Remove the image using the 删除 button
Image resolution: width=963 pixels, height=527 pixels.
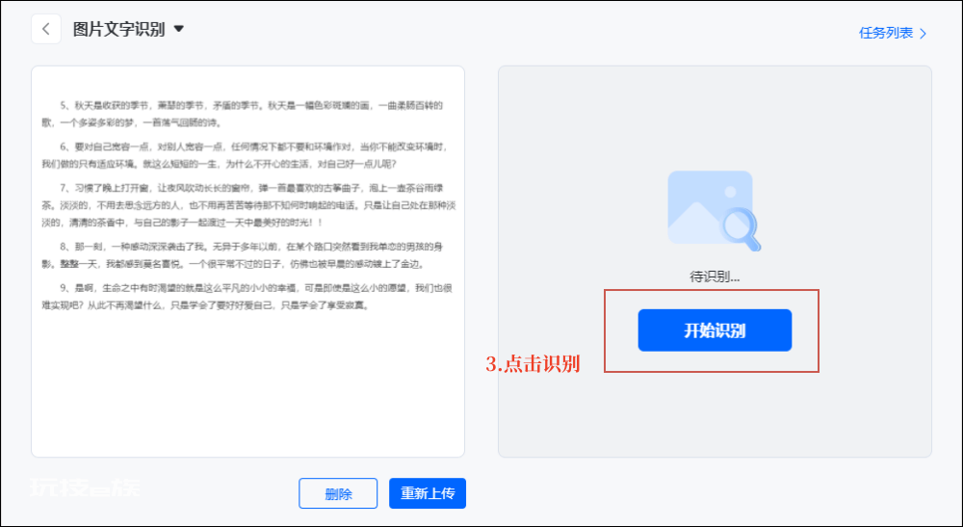(338, 493)
